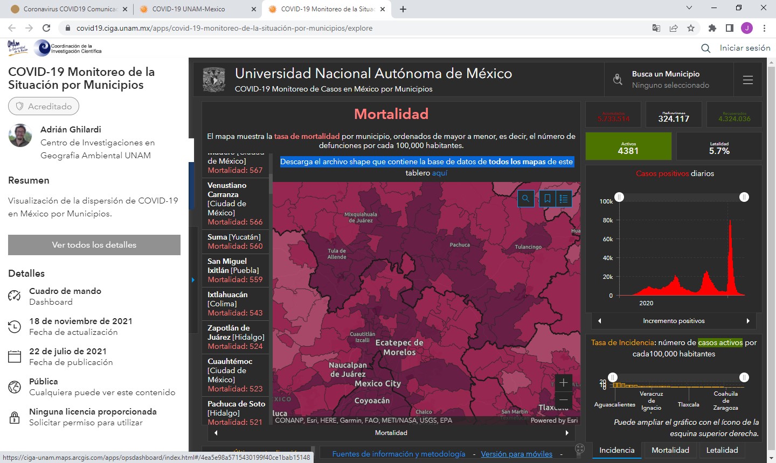Go to next map with right arrow below Mortalidad map

[x=566, y=433]
